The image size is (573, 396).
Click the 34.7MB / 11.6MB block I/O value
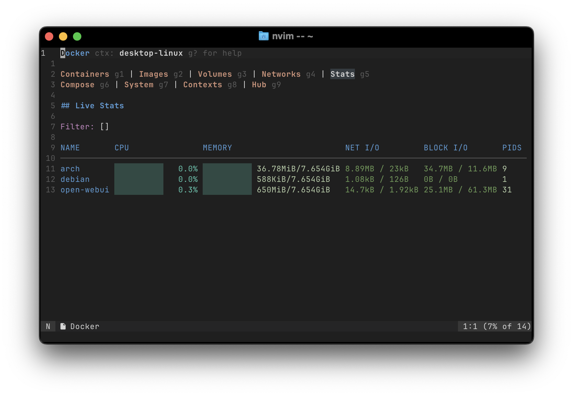coord(460,169)
